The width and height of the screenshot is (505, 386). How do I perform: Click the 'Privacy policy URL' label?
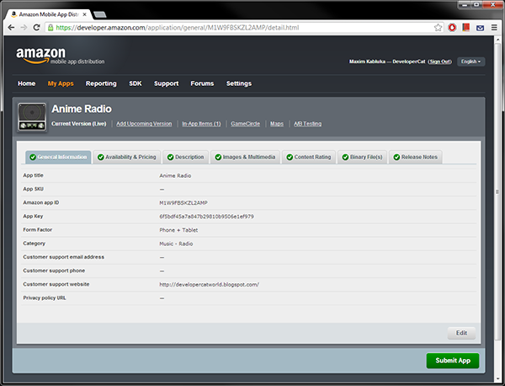[x=45, y=298]
